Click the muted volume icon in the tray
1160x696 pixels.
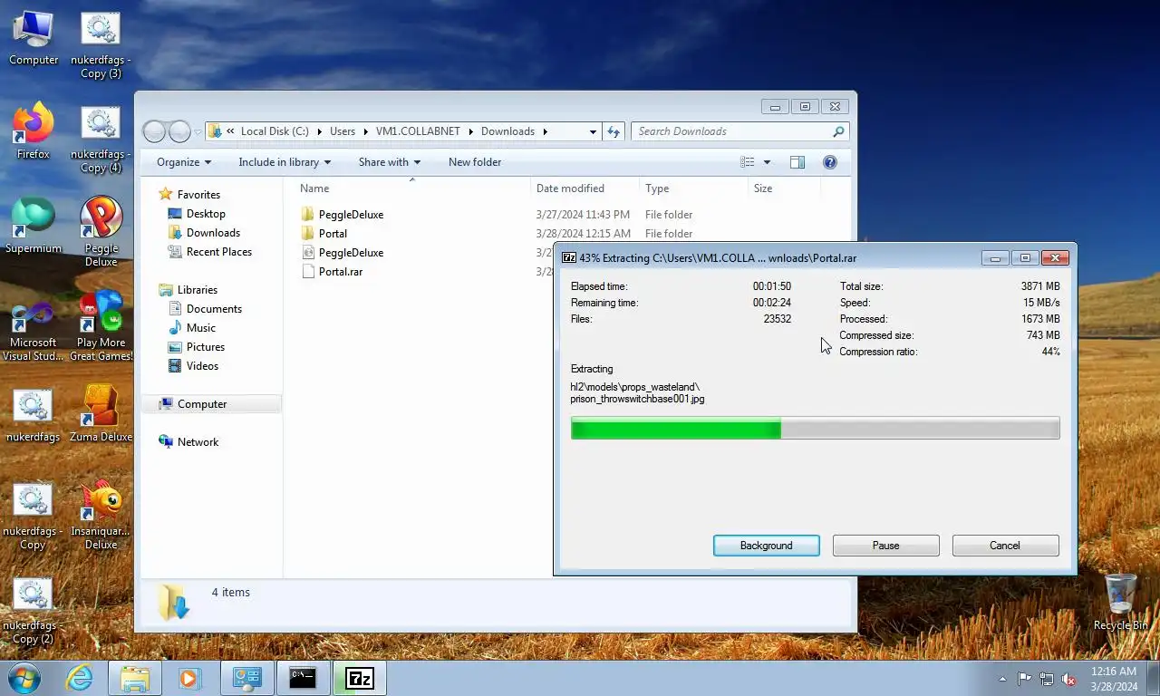click(x=1068, y=679)
